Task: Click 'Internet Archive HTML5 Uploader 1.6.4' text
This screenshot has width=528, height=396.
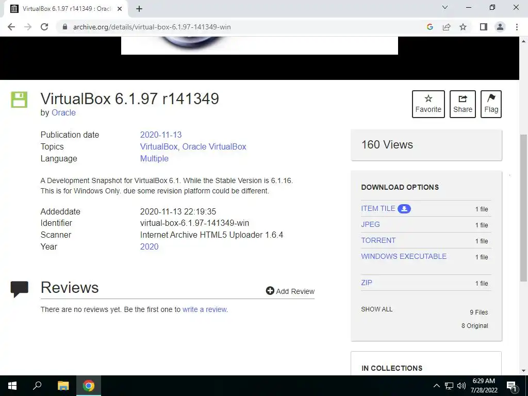Action: coord(211,235)
